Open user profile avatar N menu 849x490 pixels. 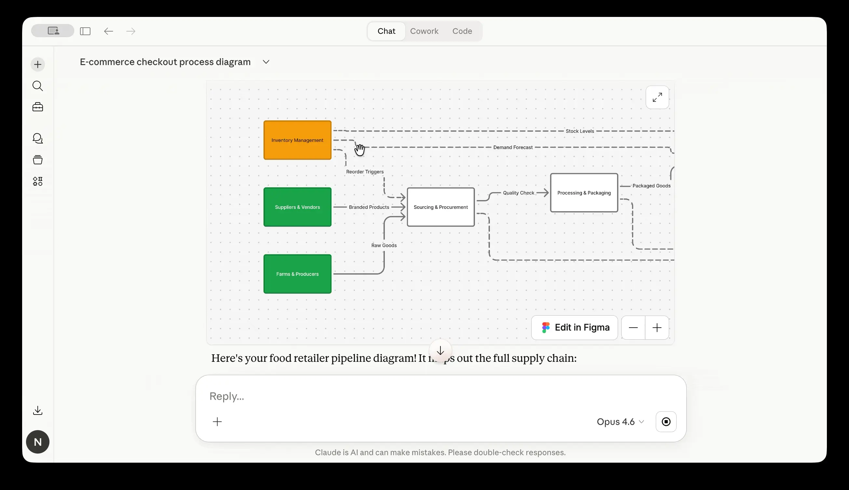pyautogui.click(x=38, y=442)
